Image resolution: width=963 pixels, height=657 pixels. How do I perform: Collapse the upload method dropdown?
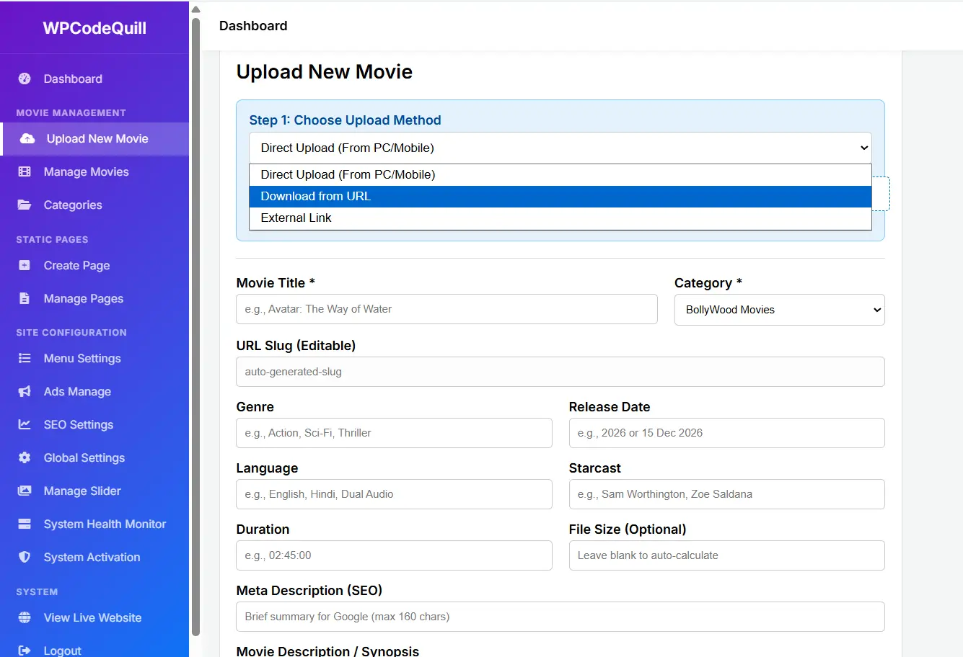point(560,148)
